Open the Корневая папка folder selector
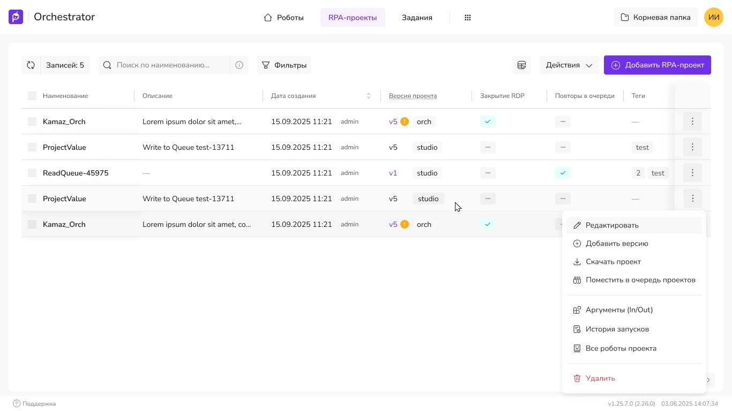This screenshot has height=411, width=732. [656, 17]
